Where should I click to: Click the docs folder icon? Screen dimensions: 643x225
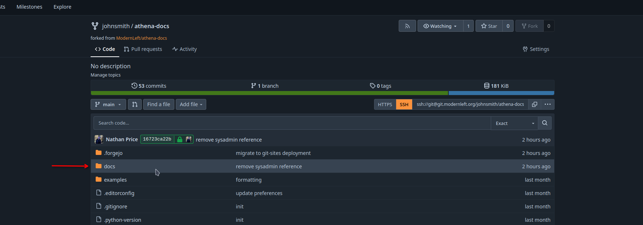pyautogui.click(x=99, y=166)
